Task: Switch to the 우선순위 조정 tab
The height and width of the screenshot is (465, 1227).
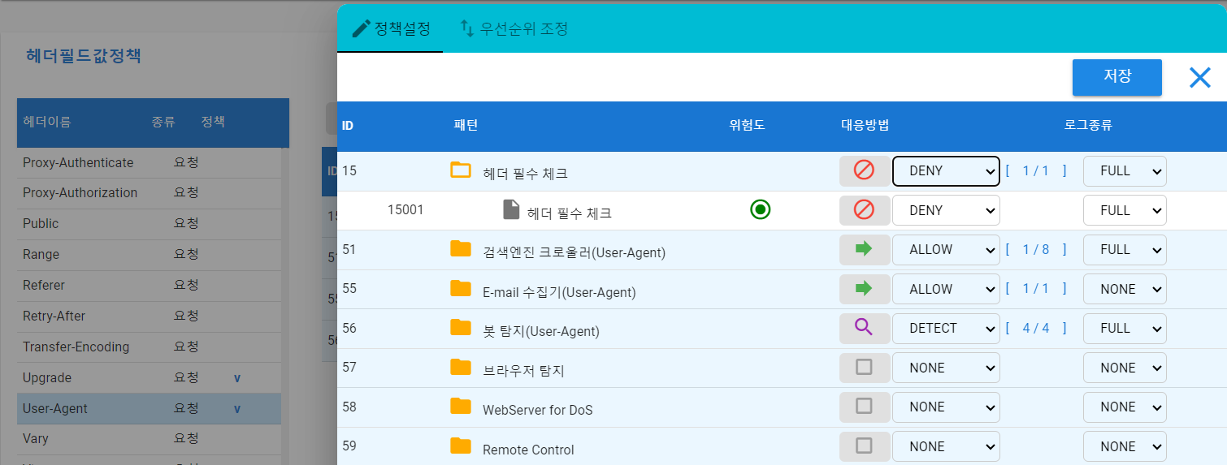Action: tap(513, 29)
